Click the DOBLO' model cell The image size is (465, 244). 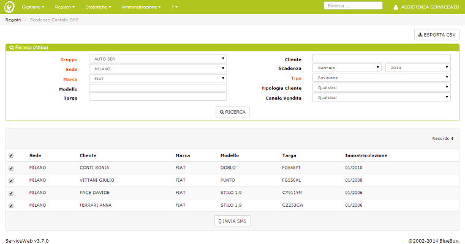229,168
